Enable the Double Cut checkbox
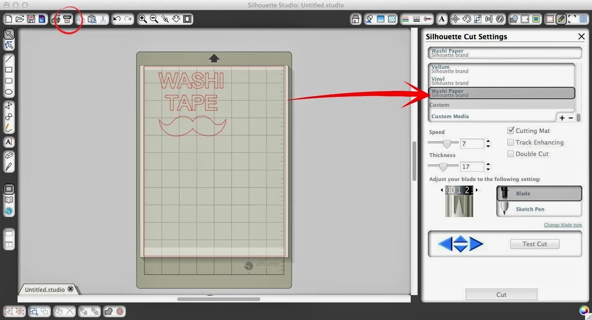592x320 pixels. click(x=511, y=154)
